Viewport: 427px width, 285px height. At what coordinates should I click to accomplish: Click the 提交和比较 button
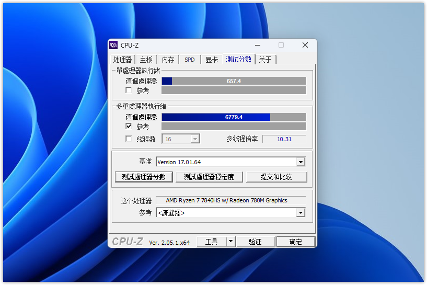(x=276, y=177)
